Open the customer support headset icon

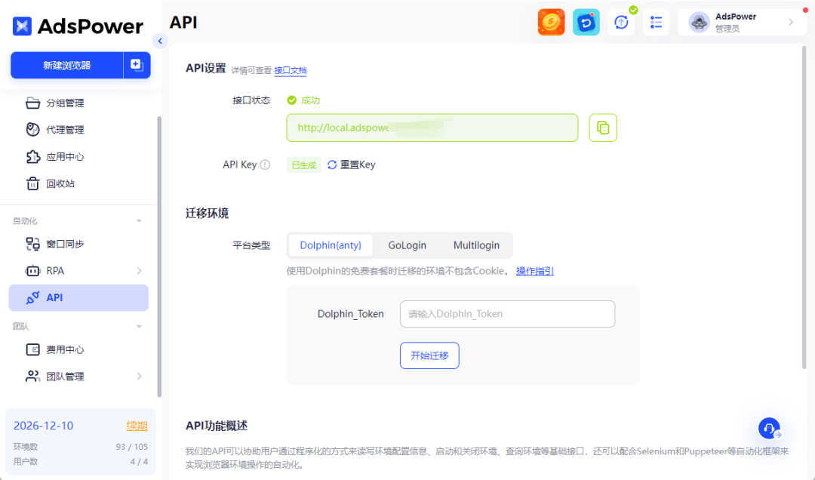click(x=769, y=429)
